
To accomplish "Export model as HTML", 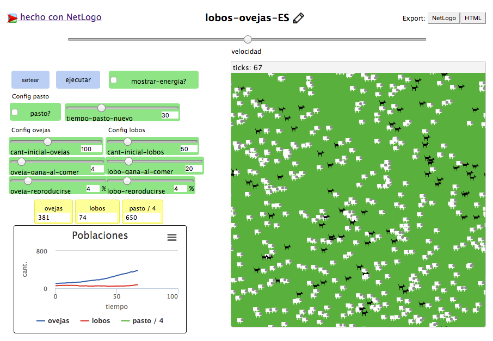I will 473,18.
